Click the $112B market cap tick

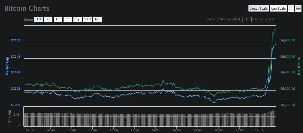(x=16, y=72)
